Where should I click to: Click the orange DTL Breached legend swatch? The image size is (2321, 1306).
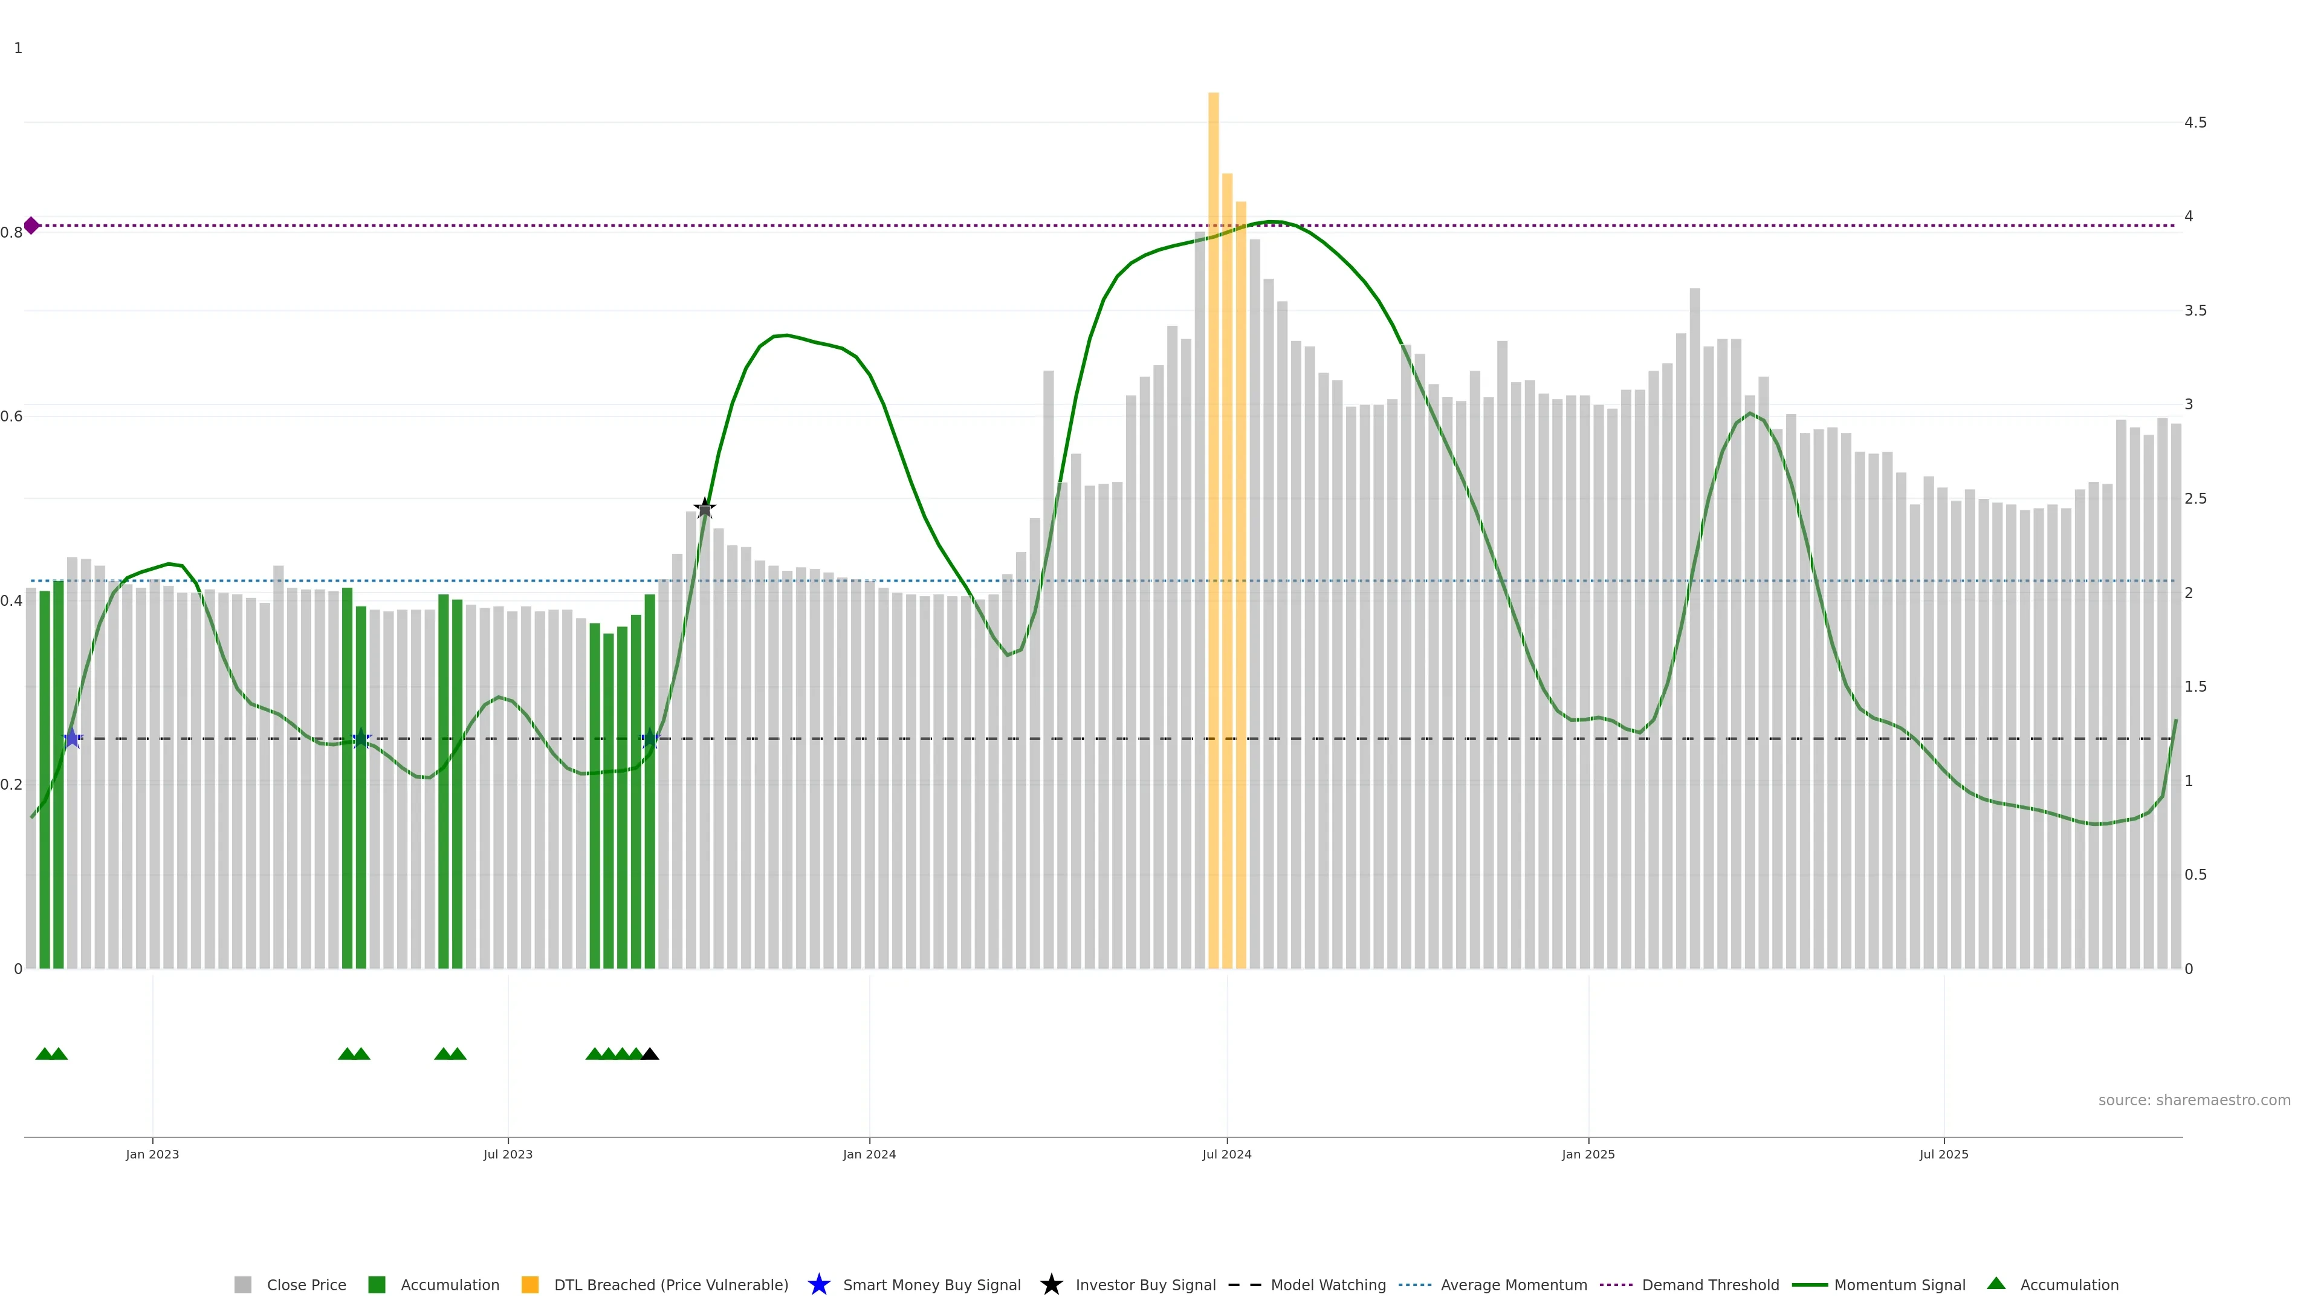click(x=530, y=1284)
